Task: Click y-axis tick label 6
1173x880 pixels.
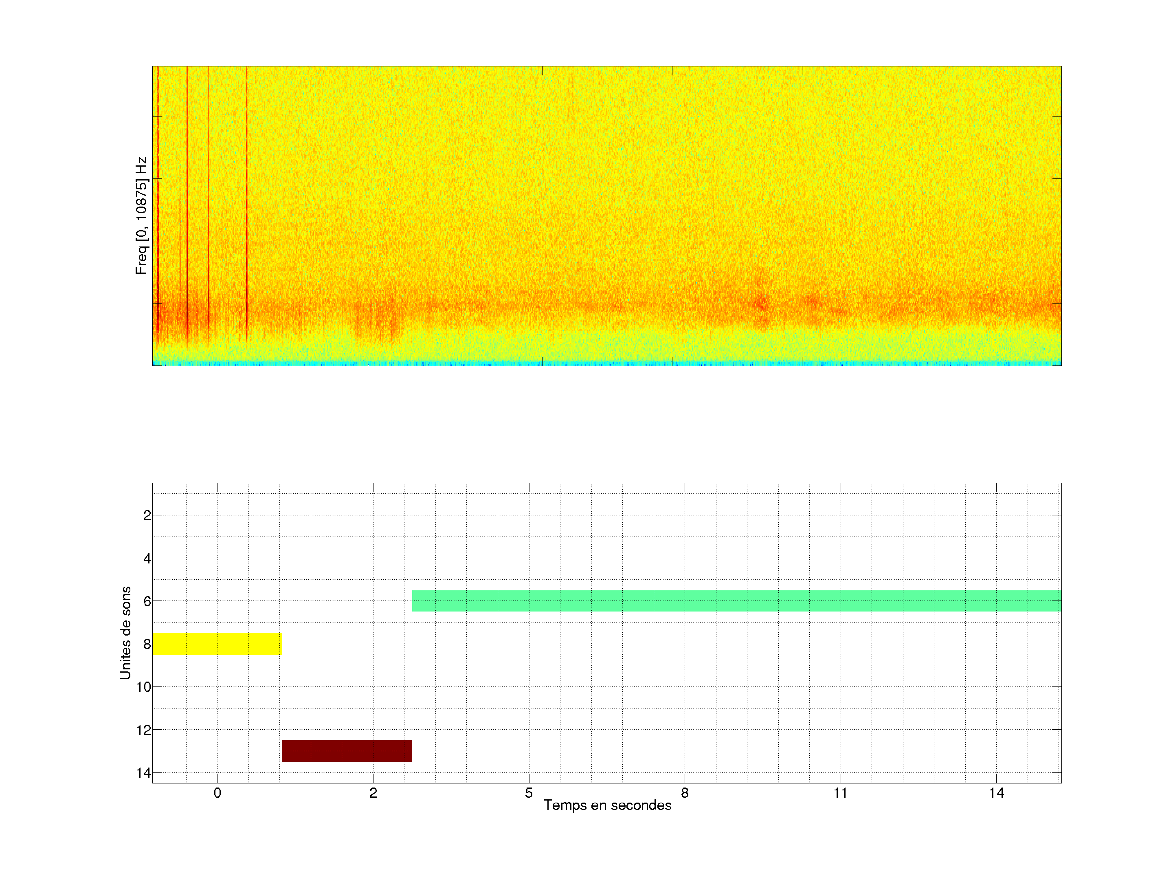Action: [x=147, y=601]
